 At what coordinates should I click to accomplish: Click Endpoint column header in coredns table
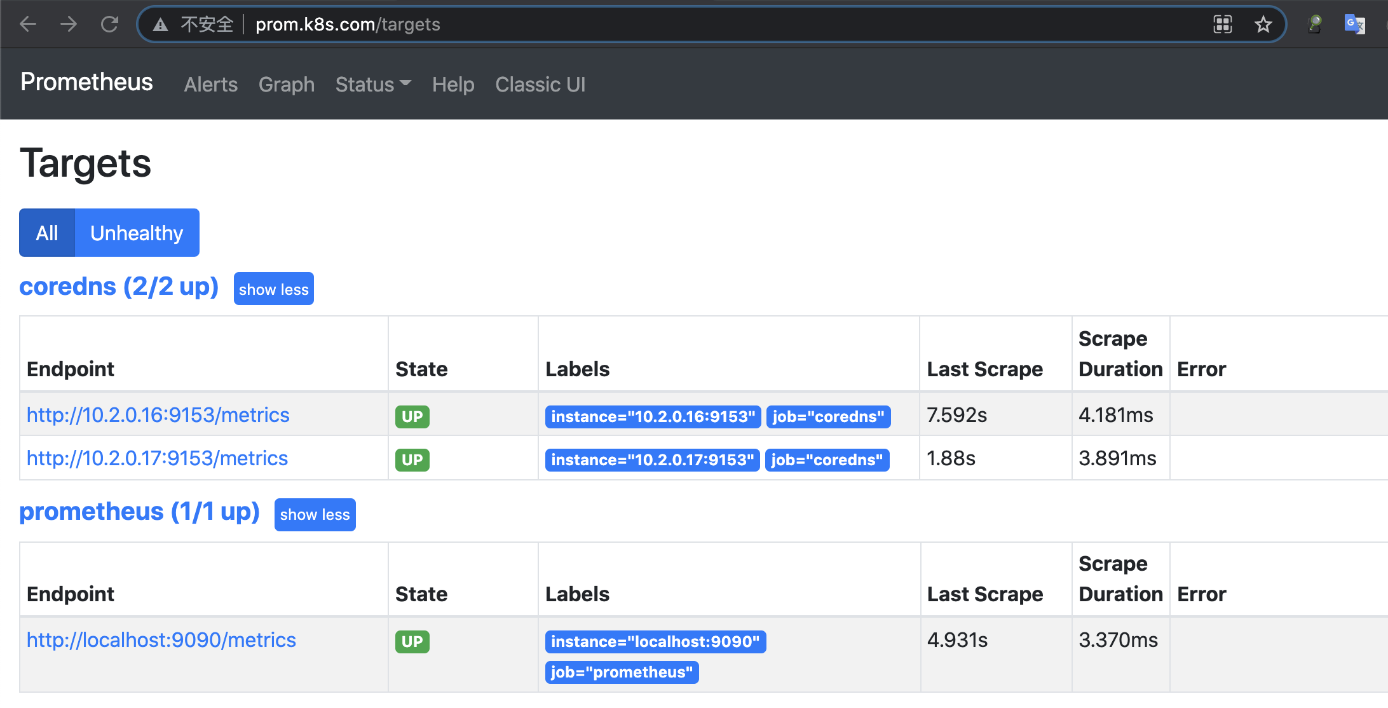coord(71,369)
